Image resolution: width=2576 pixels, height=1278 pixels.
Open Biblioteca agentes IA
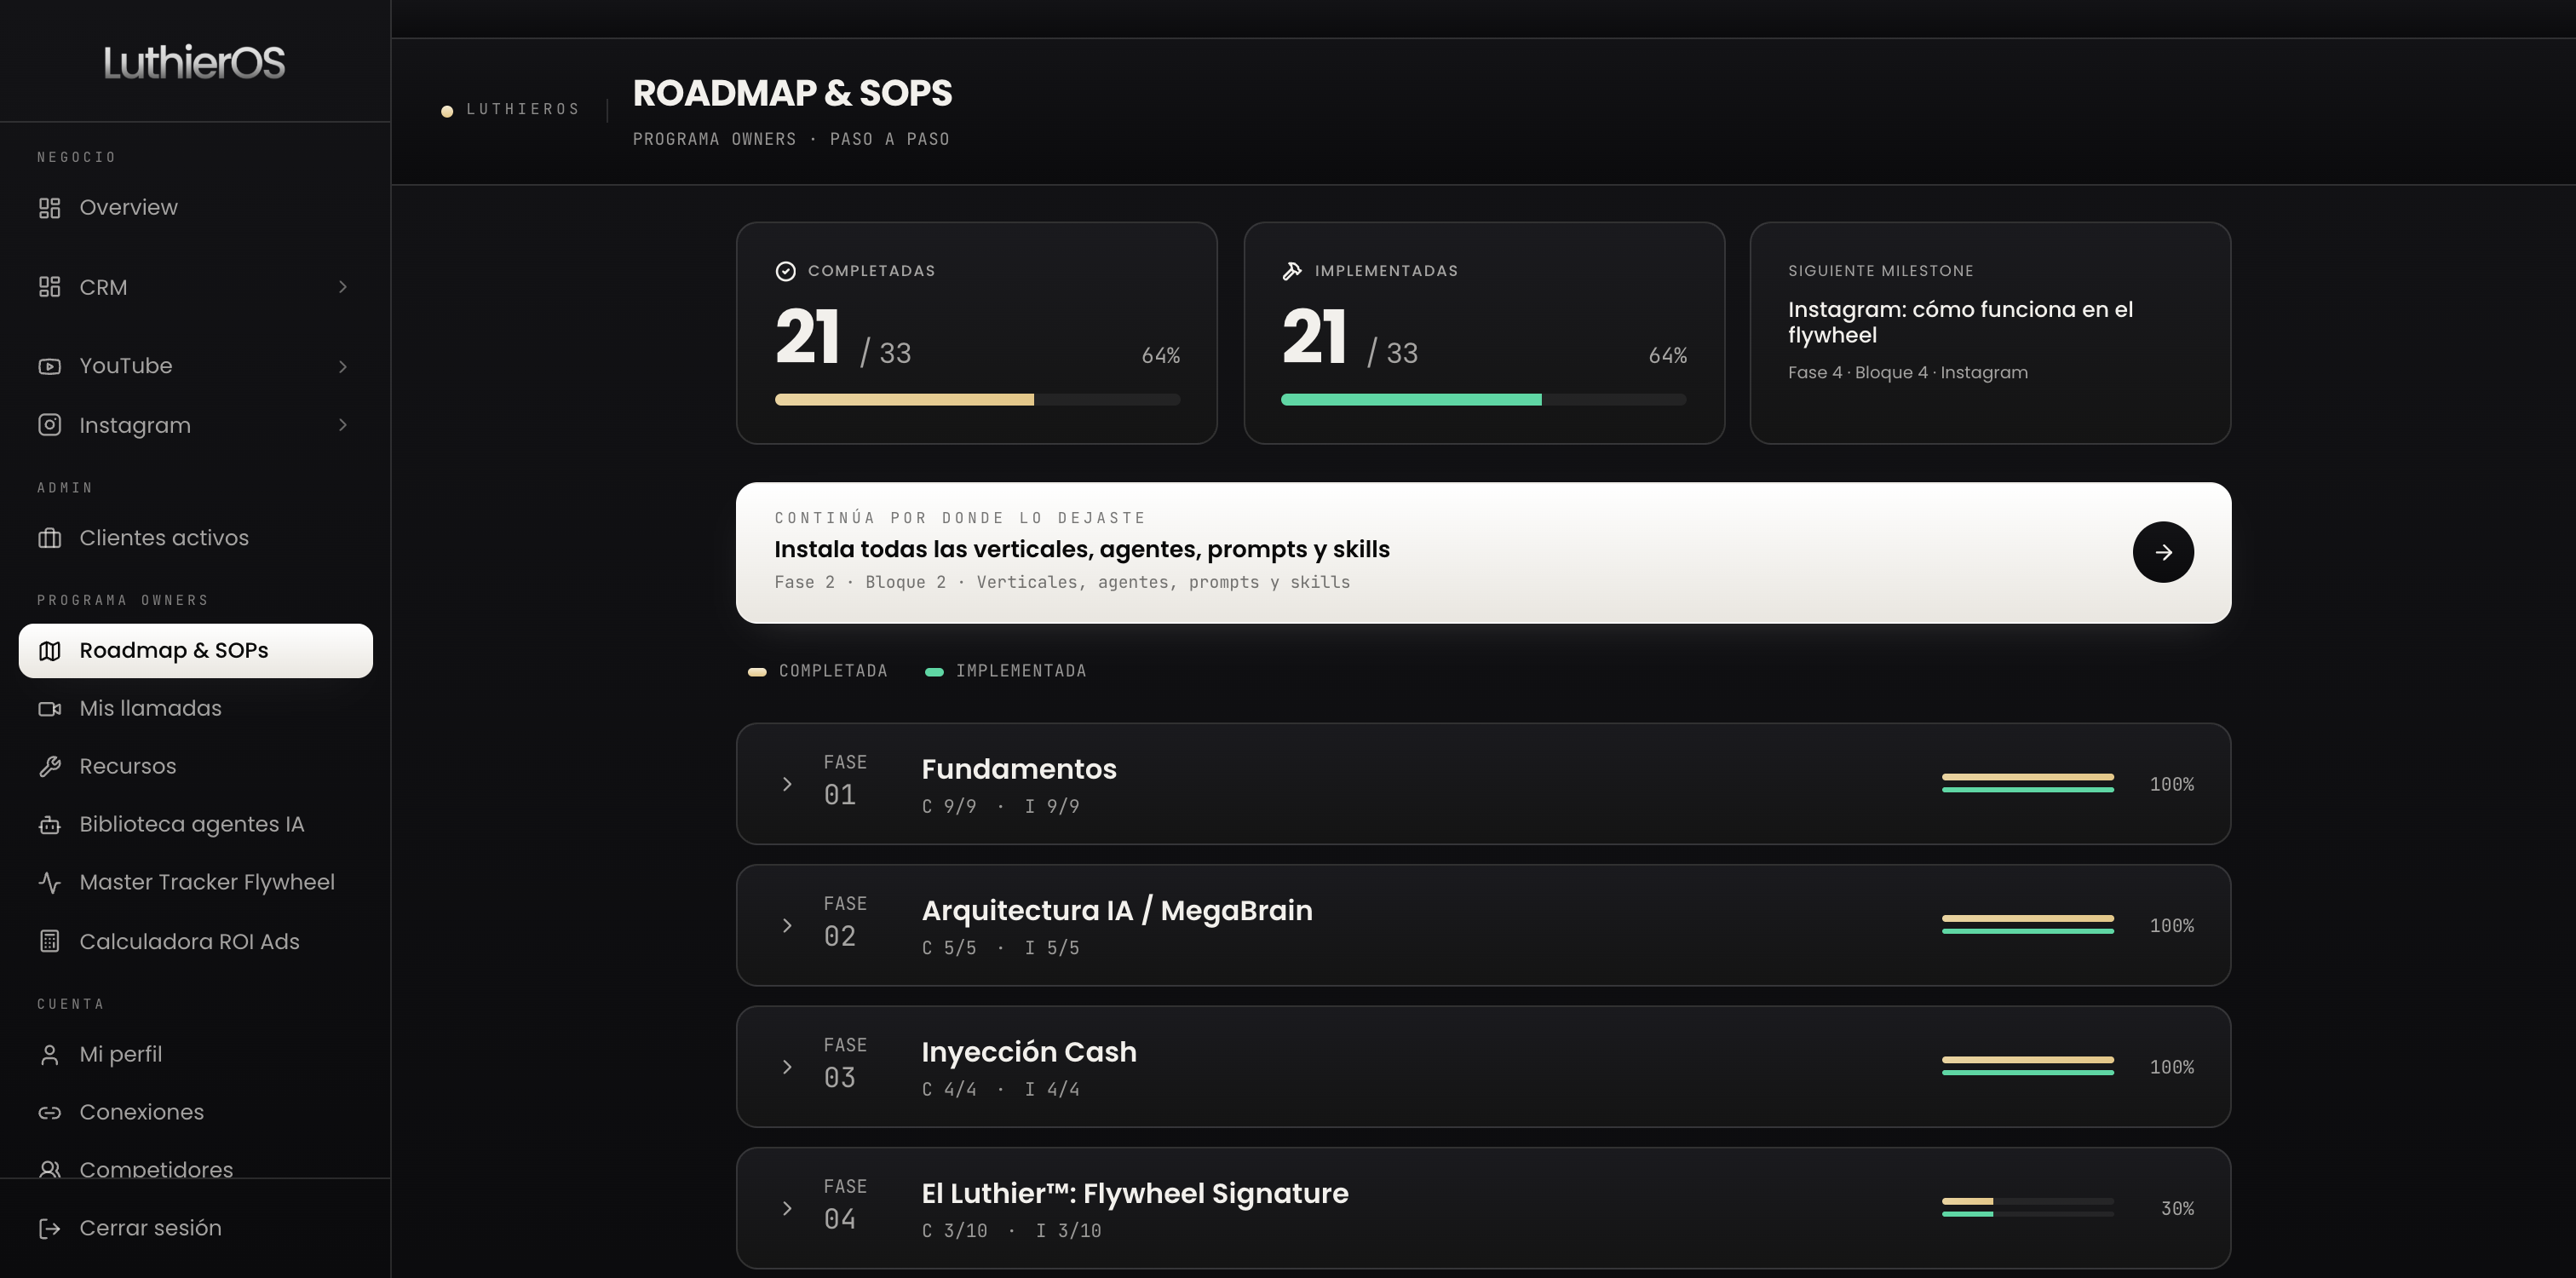195,825
